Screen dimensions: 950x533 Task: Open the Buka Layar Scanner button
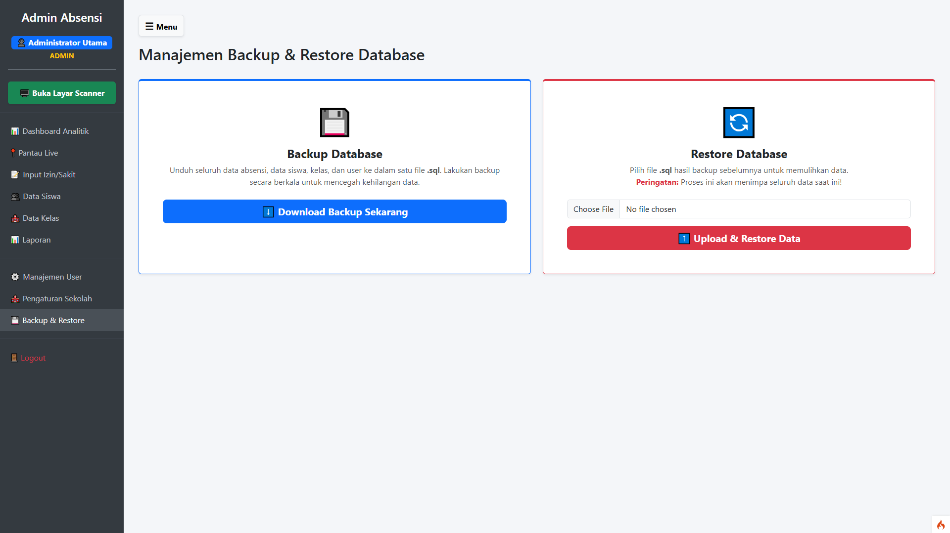[62, 93]
